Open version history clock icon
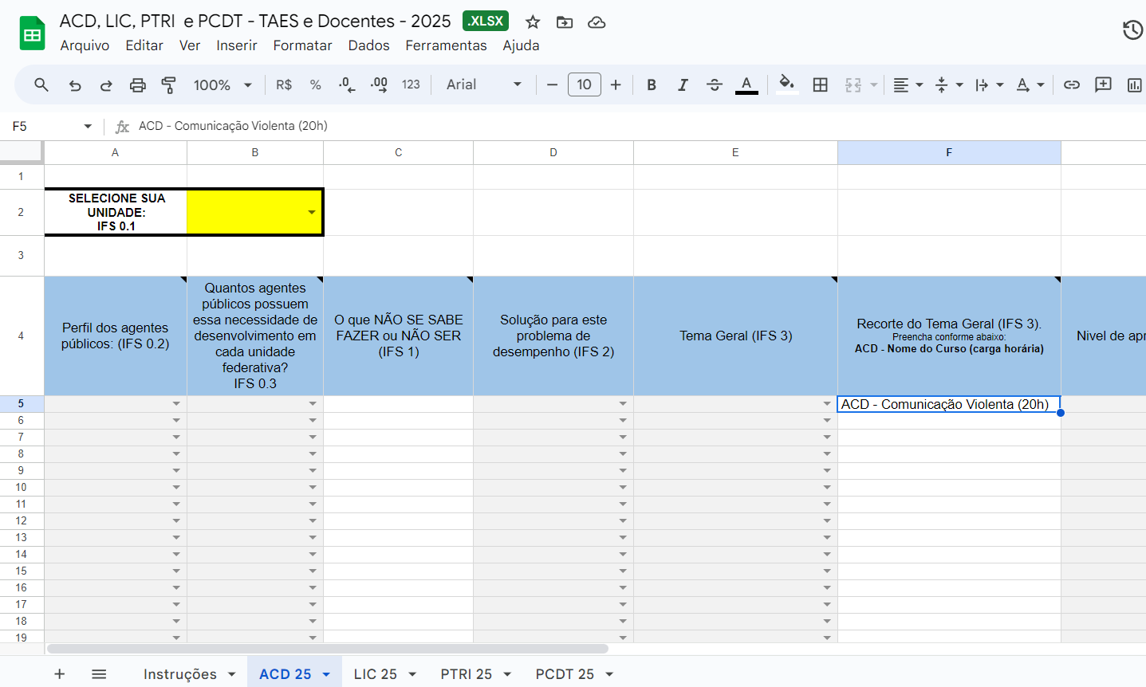 1132,30
